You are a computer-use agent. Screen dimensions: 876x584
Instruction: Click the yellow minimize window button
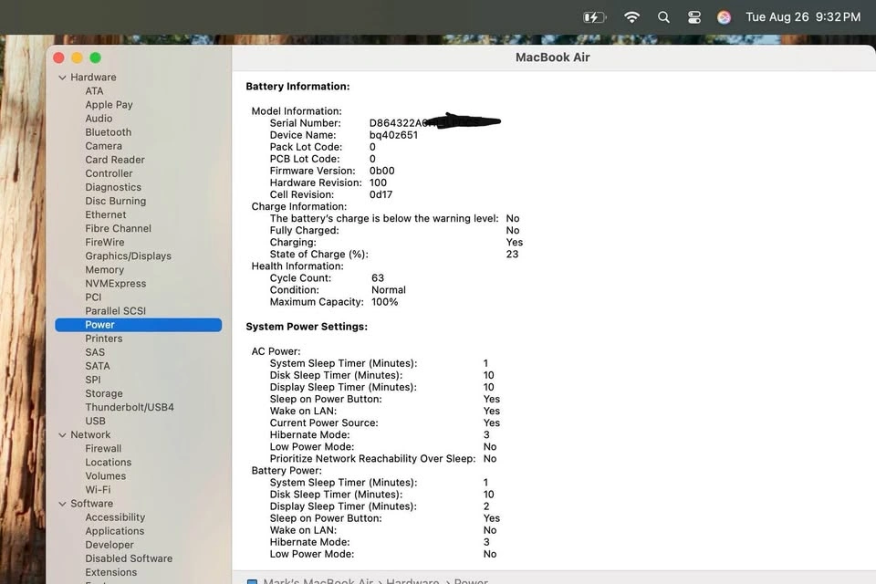78,57
